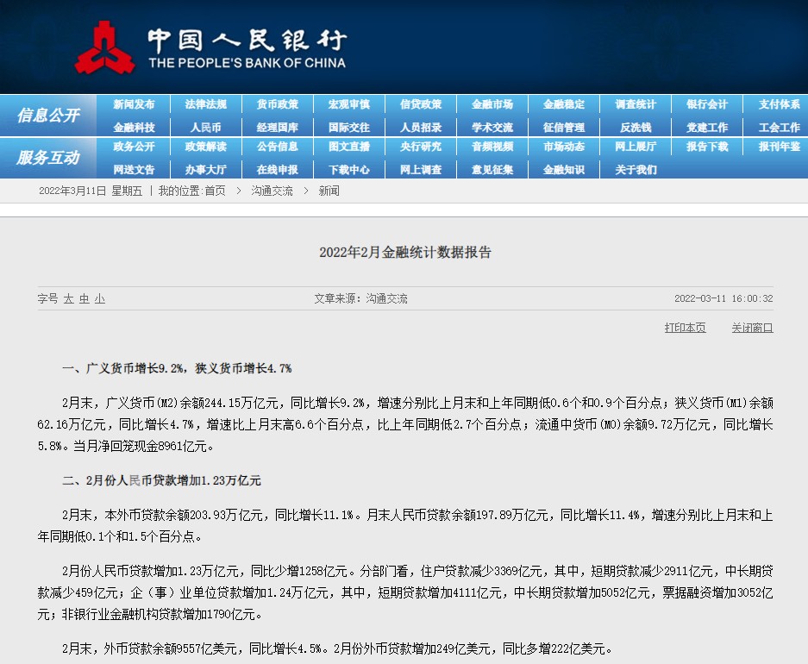Click the 服务互动 section header

click(48, 157)
